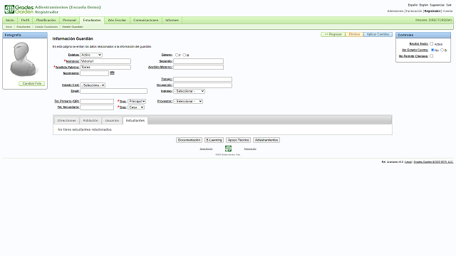
Task: Click Listado Guardianes in the breadcrumb
Action: point(46,27)
